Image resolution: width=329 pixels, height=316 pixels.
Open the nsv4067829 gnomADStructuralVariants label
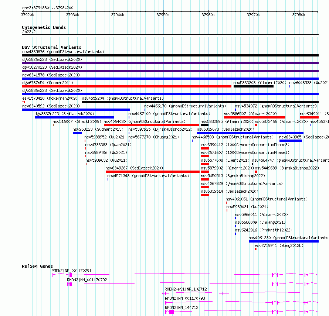coord(242,183)
